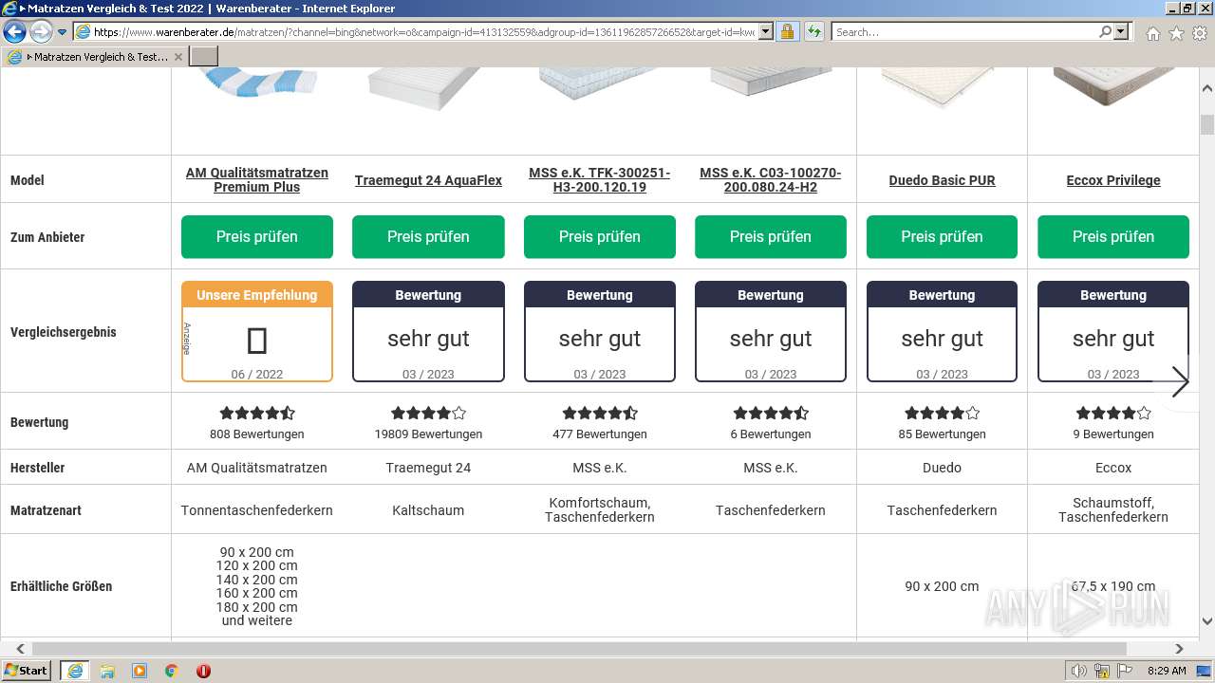The height and width of the screenshot is (683, 1215).
Task: Click the browser Back arrow button
Action: click(14, 32)
